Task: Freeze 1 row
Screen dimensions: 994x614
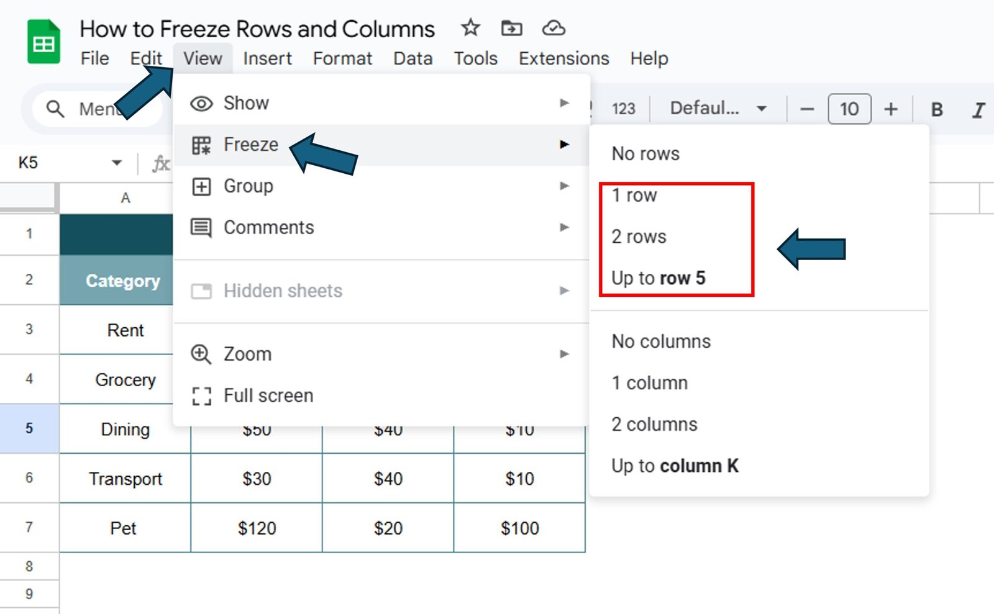Action: click(x=759, y=196)
